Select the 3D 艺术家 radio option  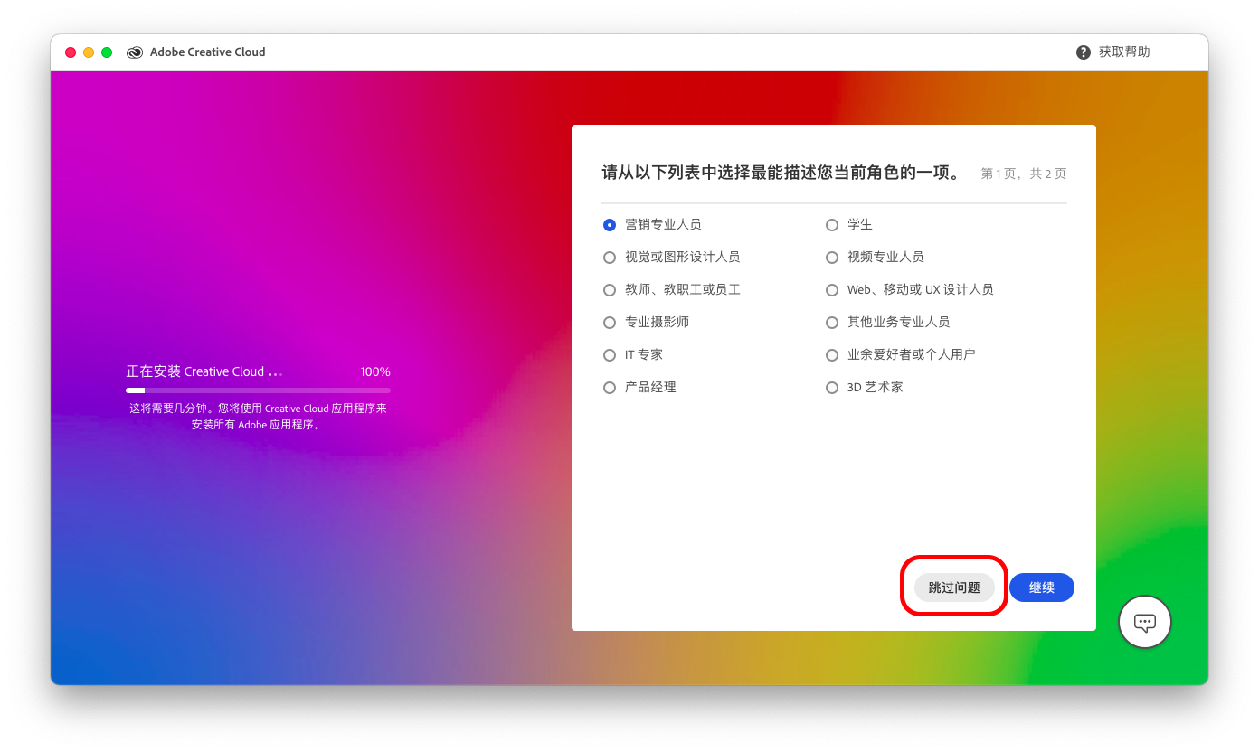click(x=832, y=388)
